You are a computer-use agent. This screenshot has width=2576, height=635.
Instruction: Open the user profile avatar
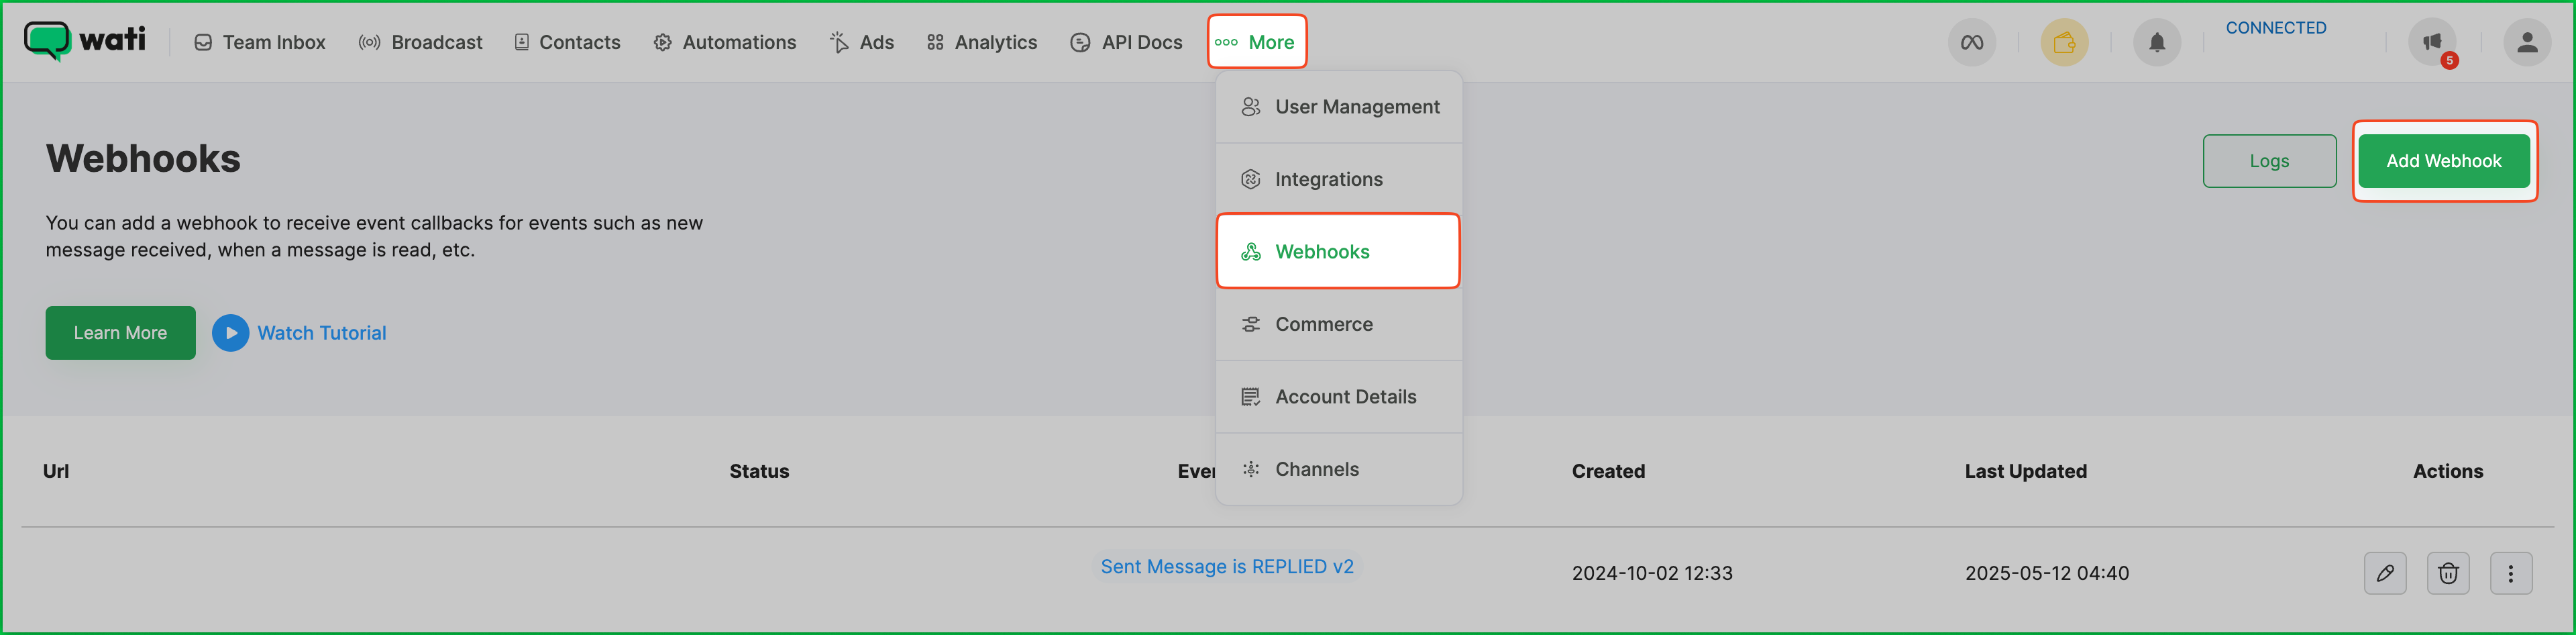pyautogui.click(x=2526, y=42)
